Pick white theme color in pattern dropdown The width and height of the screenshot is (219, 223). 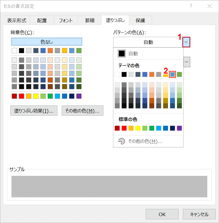click(117, 74)
